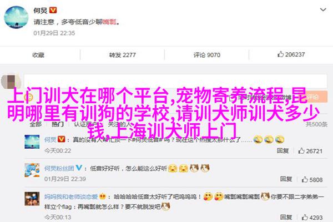Like the third comment with 4293 likes
The image size is (333, 222).
click(x=305, y=217)
